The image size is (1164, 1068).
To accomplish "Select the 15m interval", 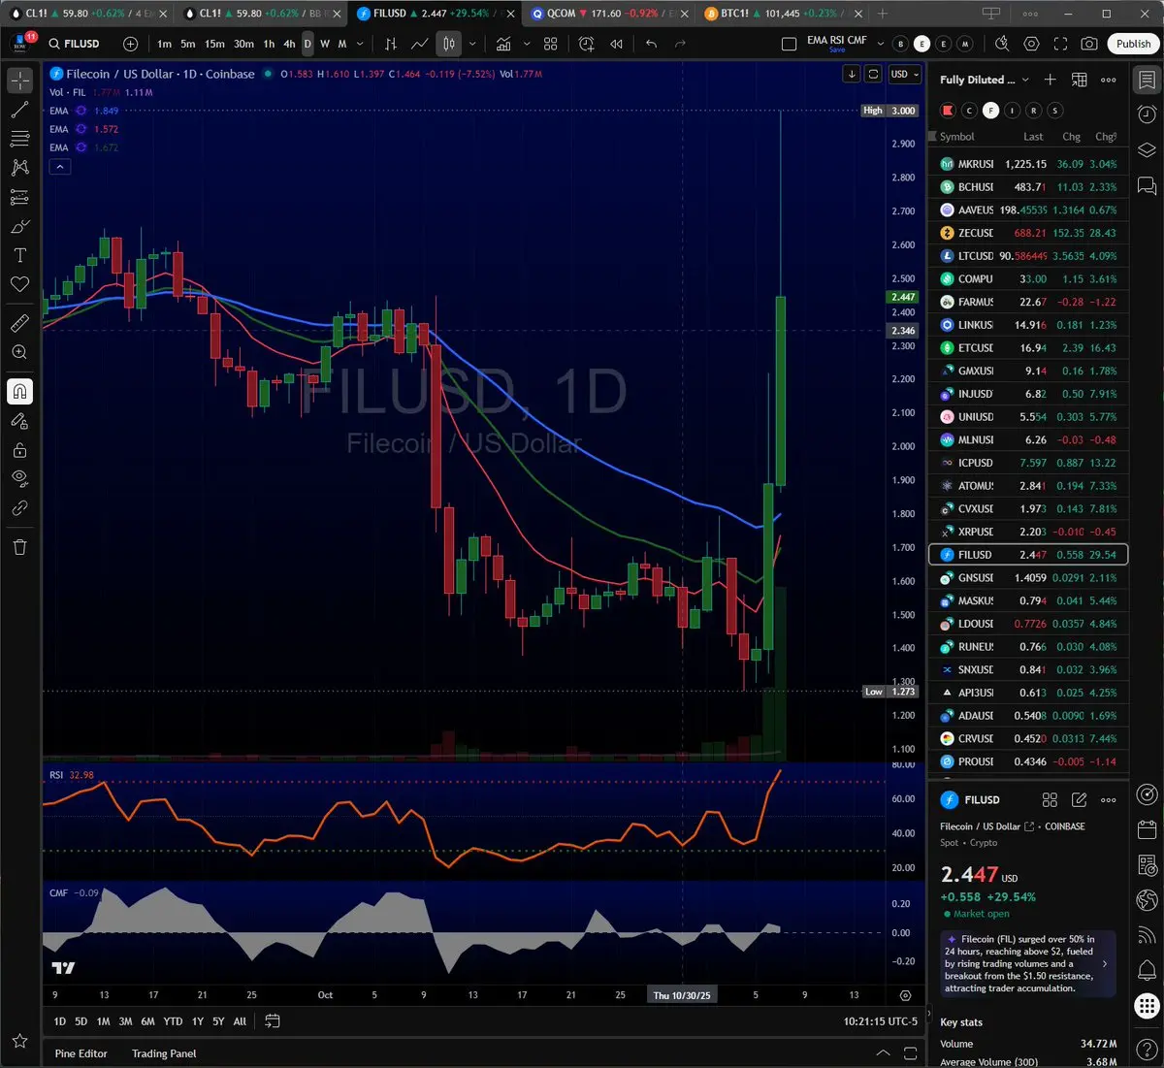I will tap(214, 44).
